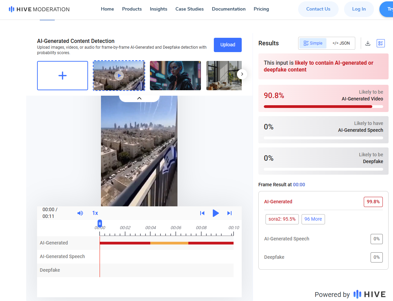Screen dimensions: 393x301
Task: Change the 1x playback speed
Action: click(95, 213)
